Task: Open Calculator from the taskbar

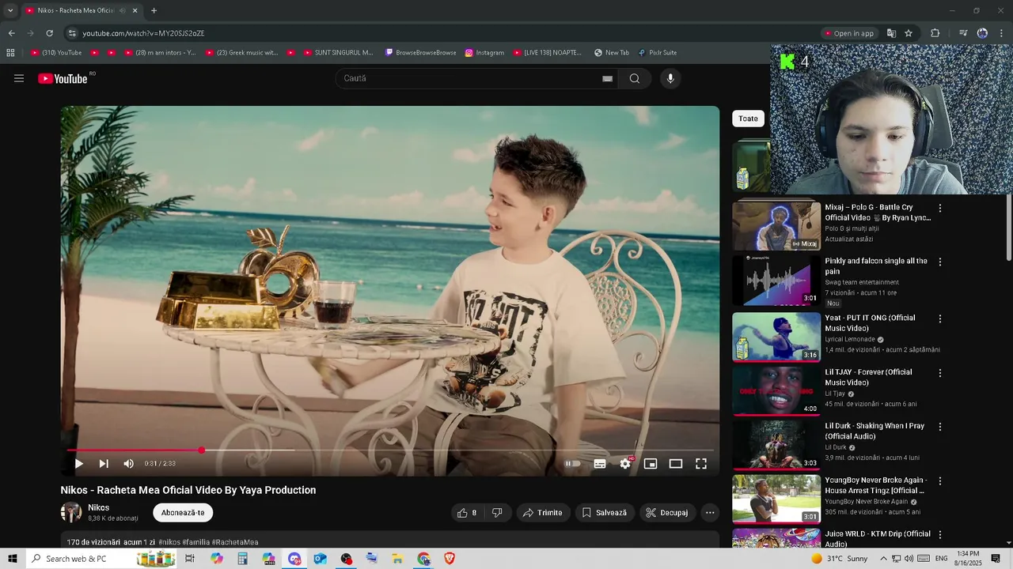Action: point(242,559)
